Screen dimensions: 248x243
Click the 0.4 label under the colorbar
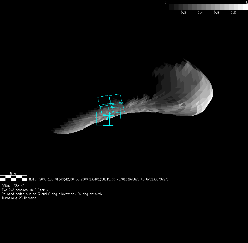(x=200, y=13)
